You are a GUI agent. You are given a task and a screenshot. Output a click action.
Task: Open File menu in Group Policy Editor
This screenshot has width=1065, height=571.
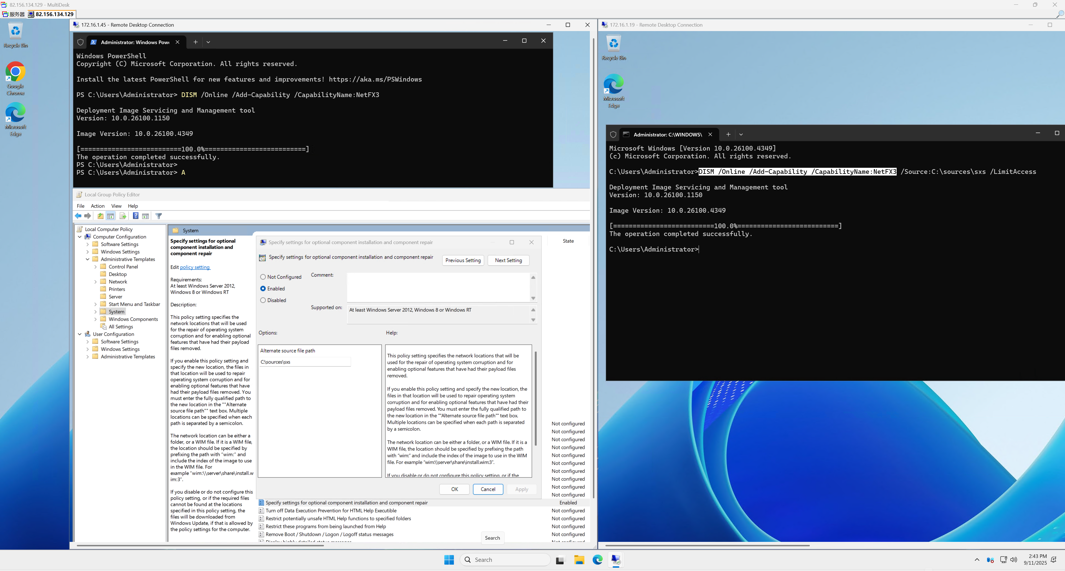tap(81, 206)
